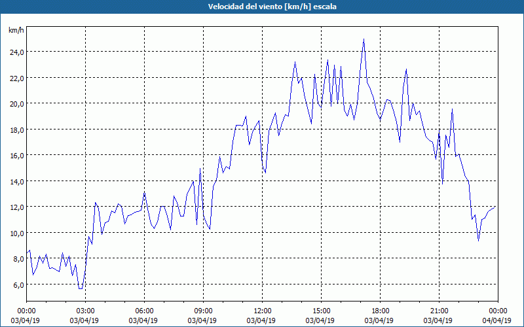Click the '22,0' y-axis value
Screen dimensions: 524x327
tap(17, 78)
